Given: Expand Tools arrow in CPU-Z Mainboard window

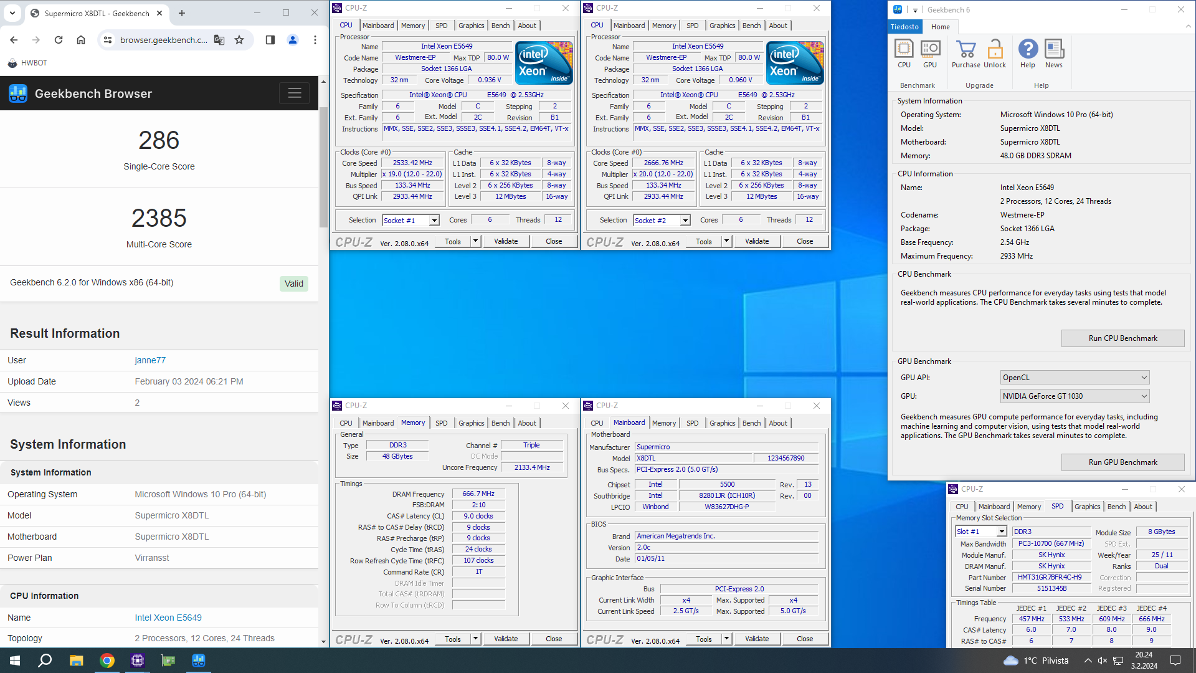Looking at the screenshot, I should [x=726, y=639].
